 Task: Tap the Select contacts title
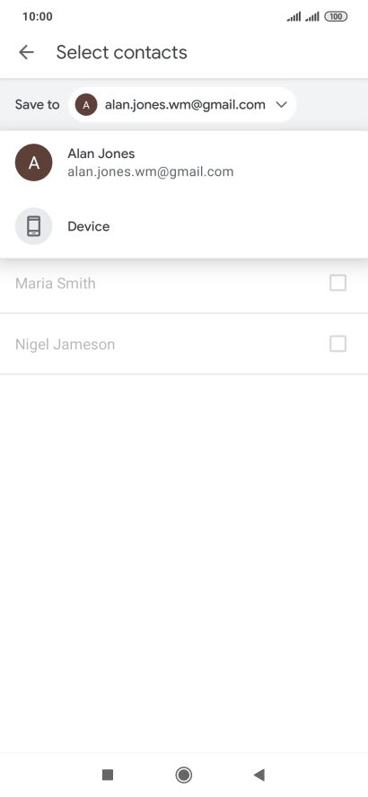(121, 52)
